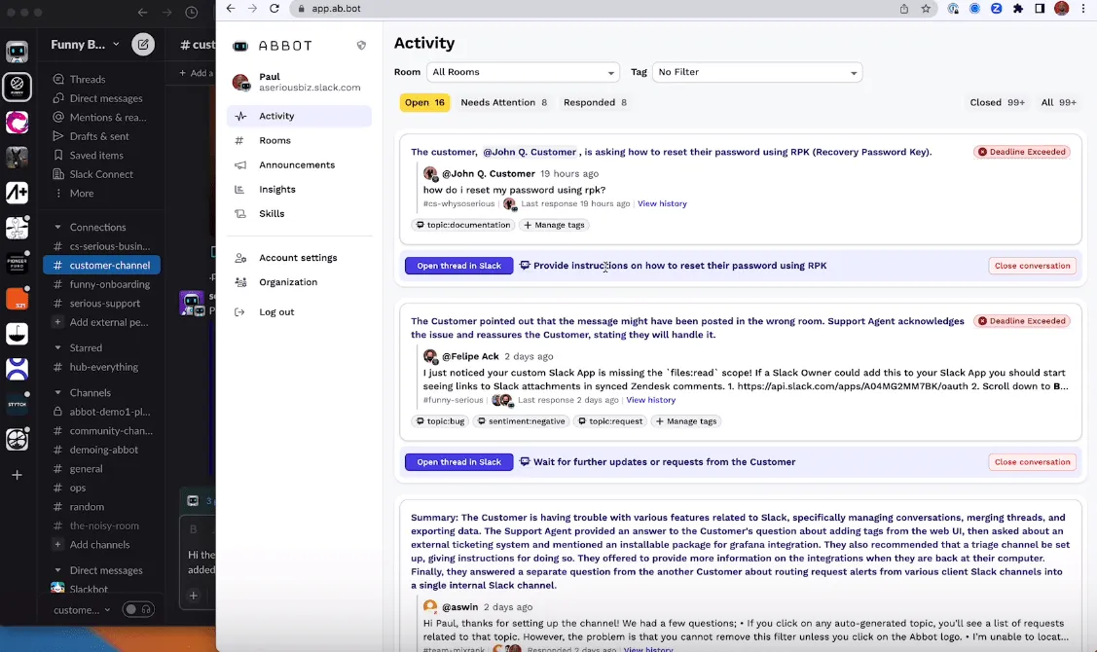Open Rooms in Abbot sidebar

299,140
